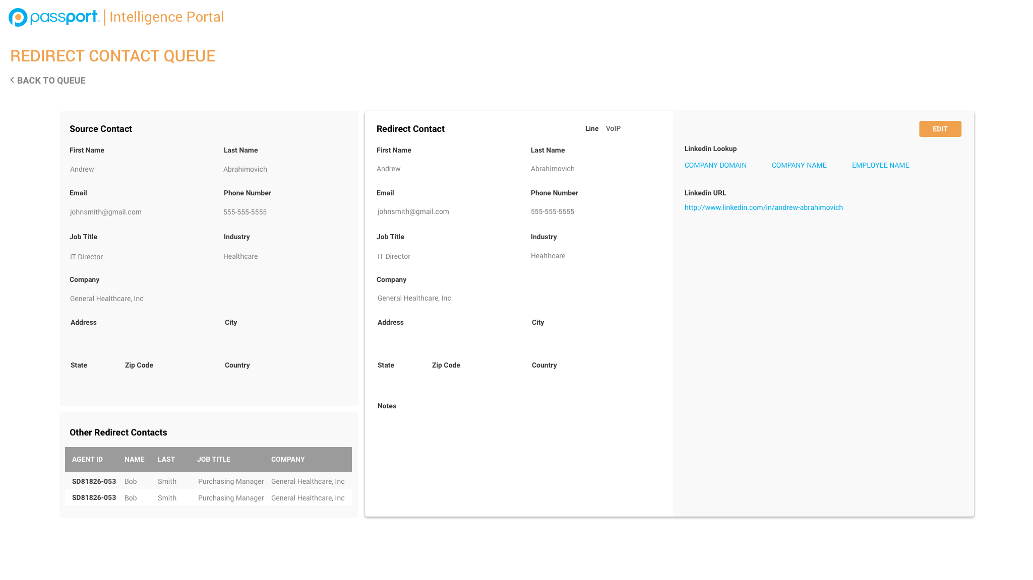Image resolution: width=1033 pixels, height=580 pixels.
Task: Click the Notes label in Redirect Contact
Action: (x=387, y=406)
